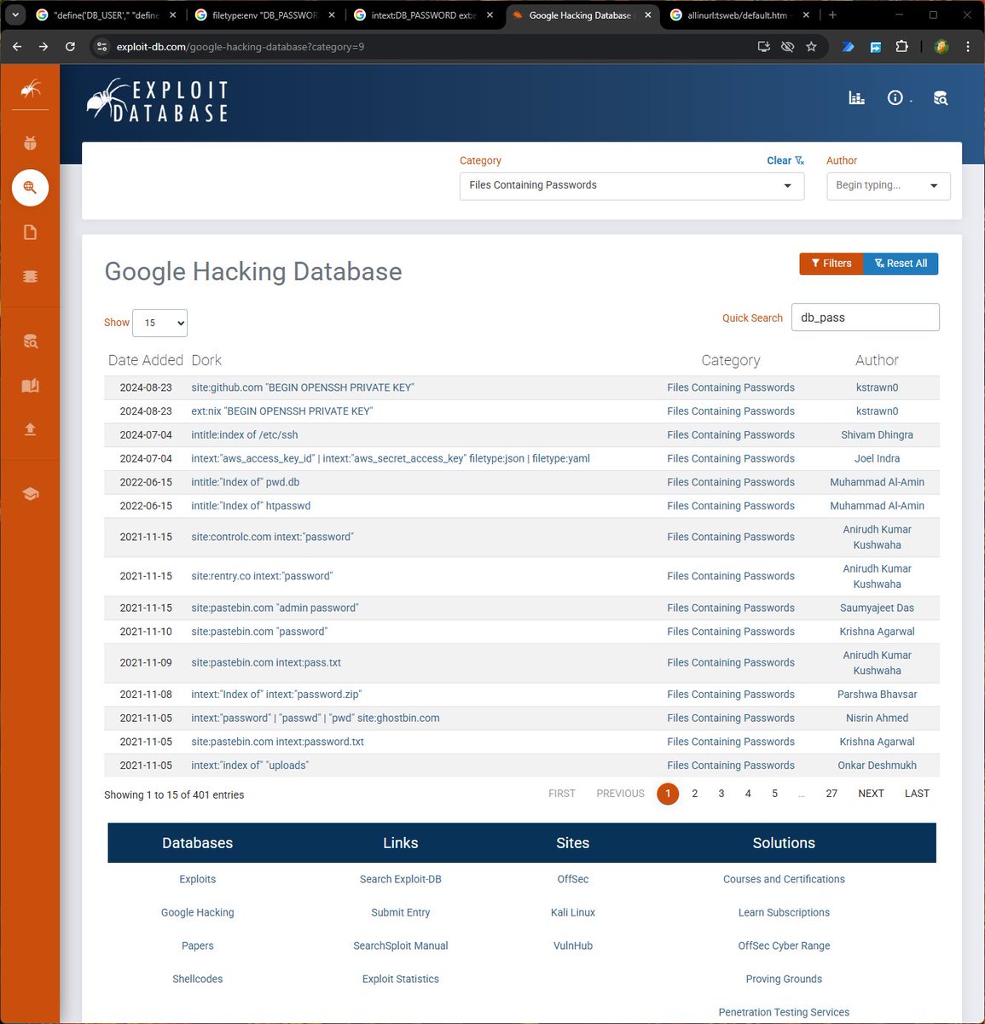Expand About info dropdown caret in header
The height and width of the screenshot is (1024, 985).
[911, 101]
